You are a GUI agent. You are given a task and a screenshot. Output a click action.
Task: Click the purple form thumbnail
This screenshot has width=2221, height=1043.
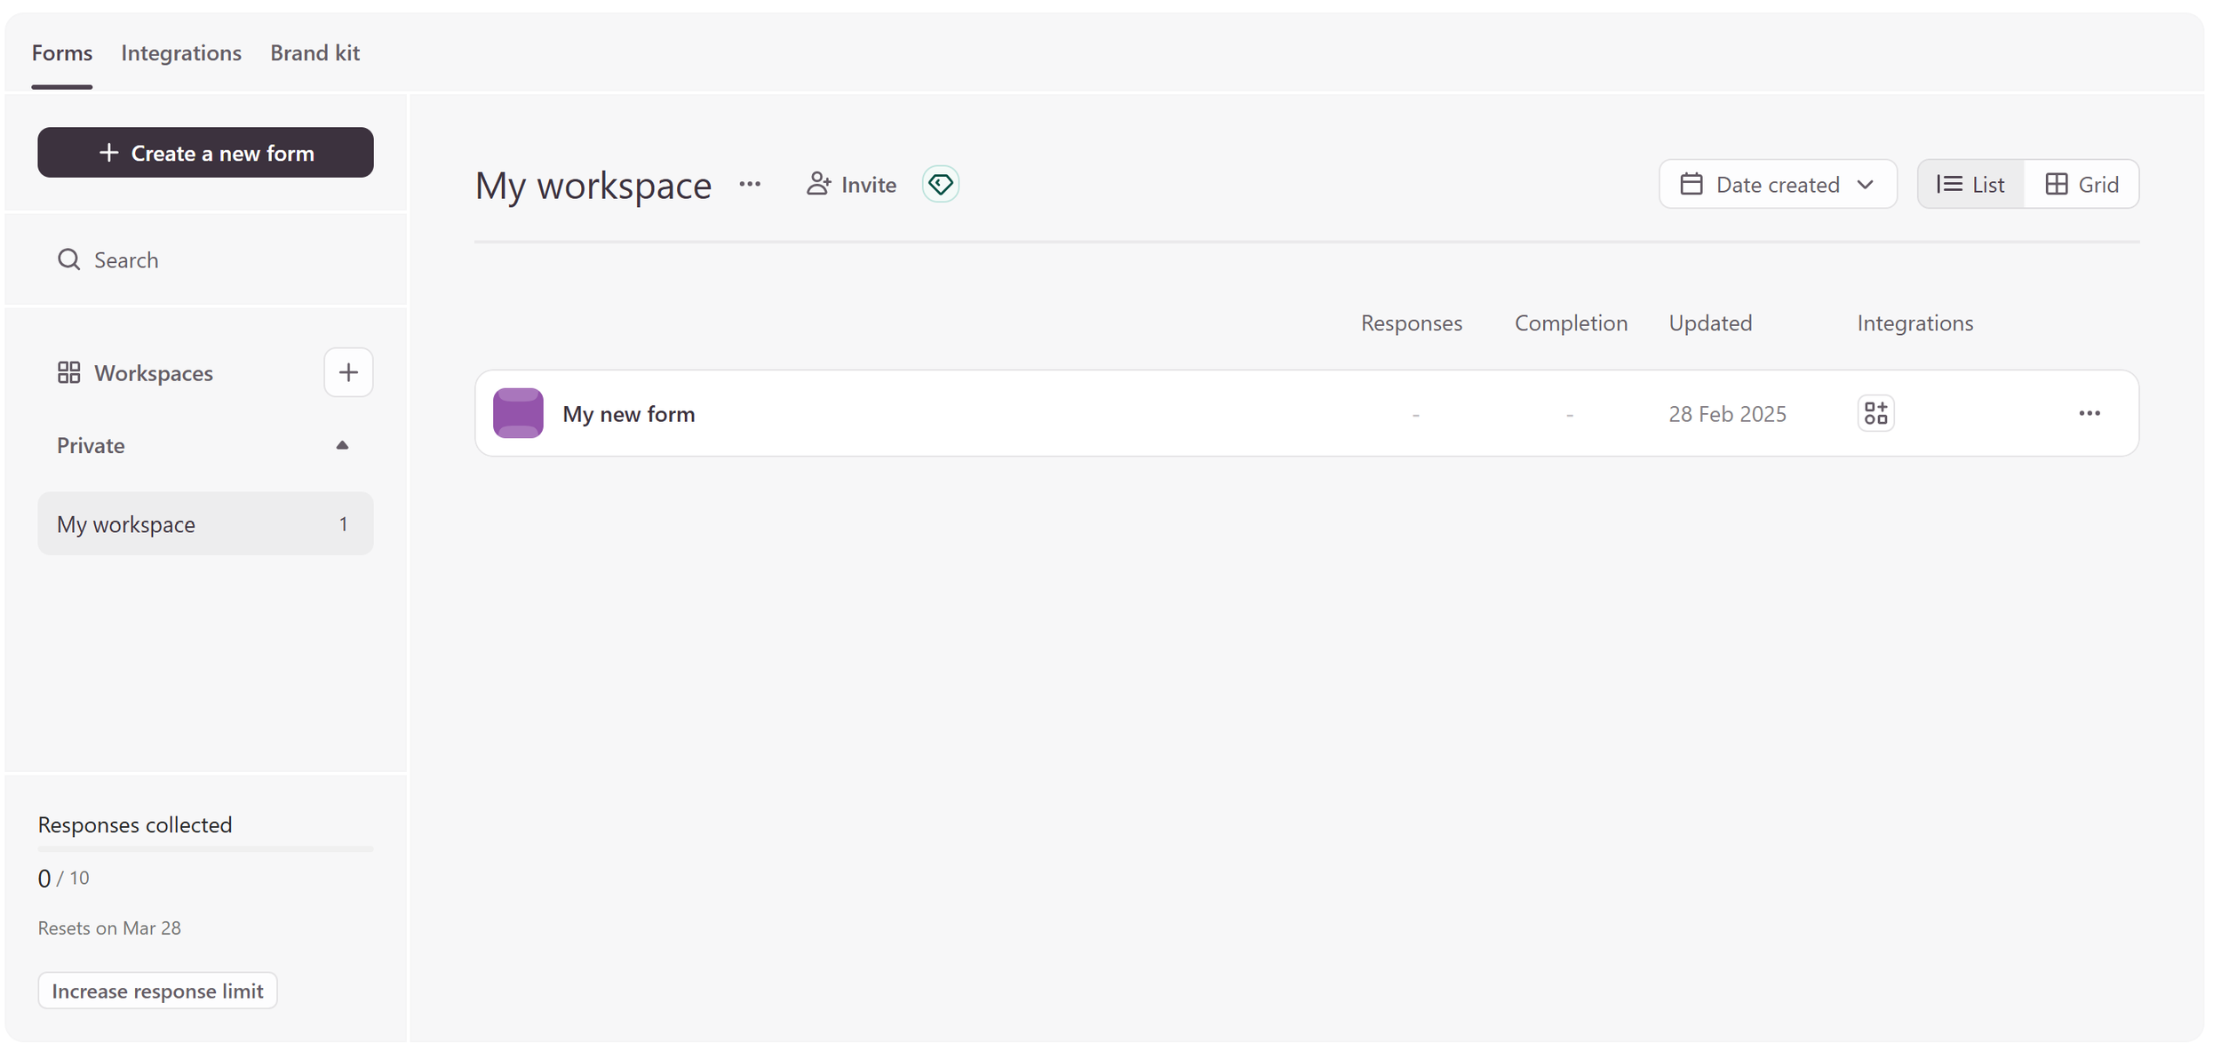(518, 413)
